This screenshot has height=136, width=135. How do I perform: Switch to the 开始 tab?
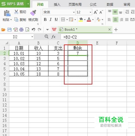(x=40, y=4)
